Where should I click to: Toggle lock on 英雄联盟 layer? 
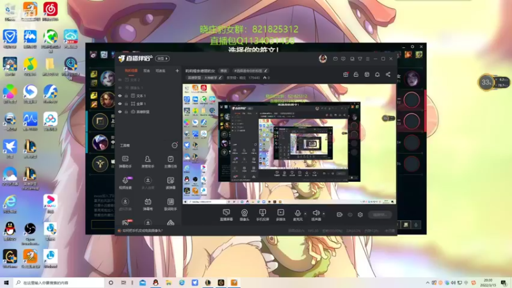point(126,111)
